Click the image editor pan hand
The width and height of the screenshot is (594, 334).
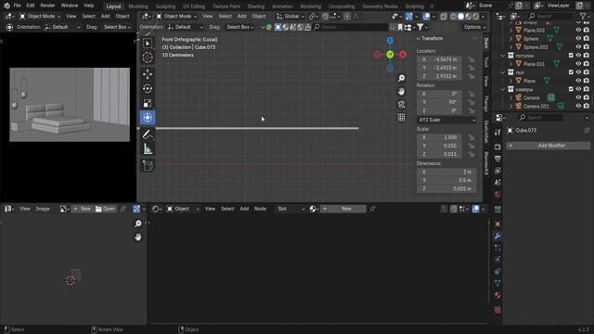click(138, 238)
